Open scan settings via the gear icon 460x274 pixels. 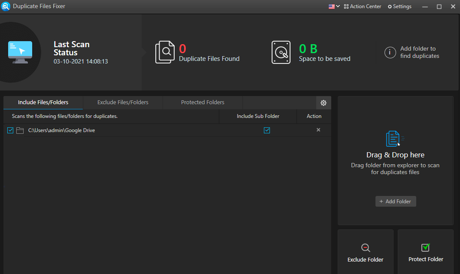(x=324, y=102)
